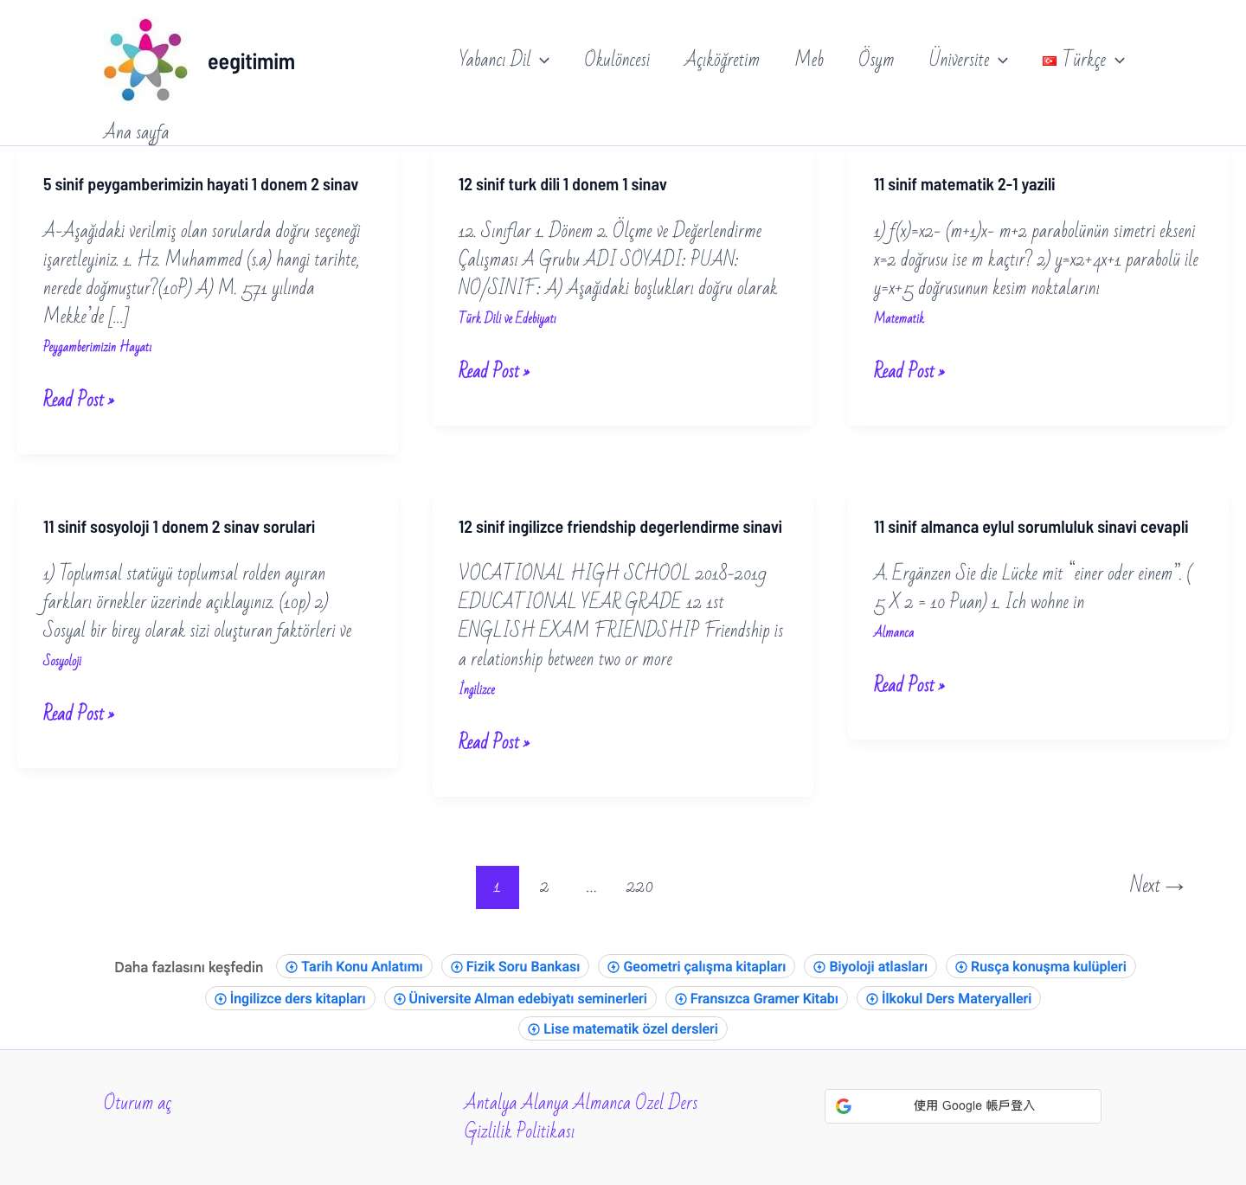Open the Gizlilik Politikası link
This screenshot has width=1246, height=1185.
(519, 1129)
